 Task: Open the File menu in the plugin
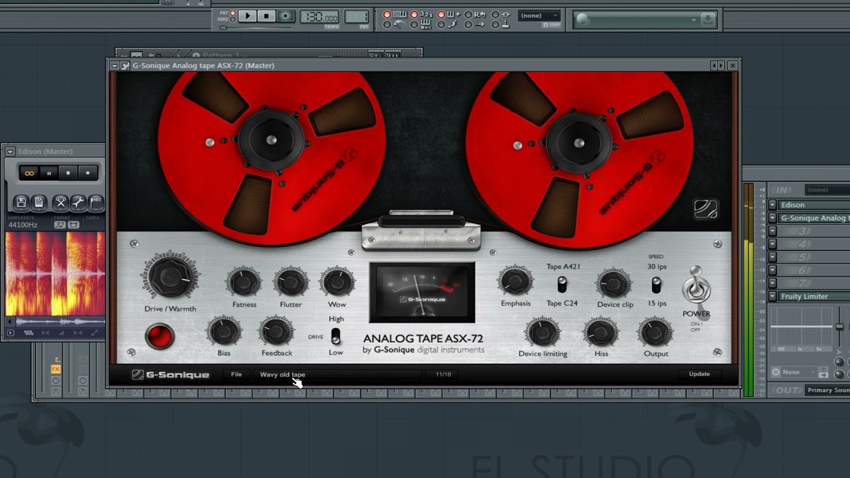click(x=236, y=374)
